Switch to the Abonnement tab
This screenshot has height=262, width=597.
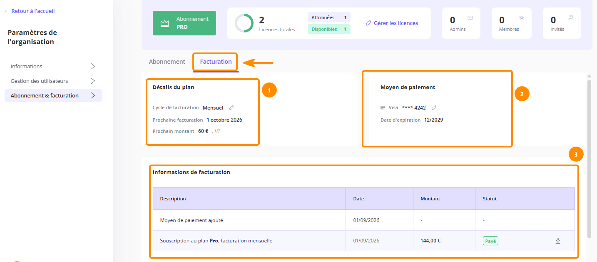[x=167, y=62]
